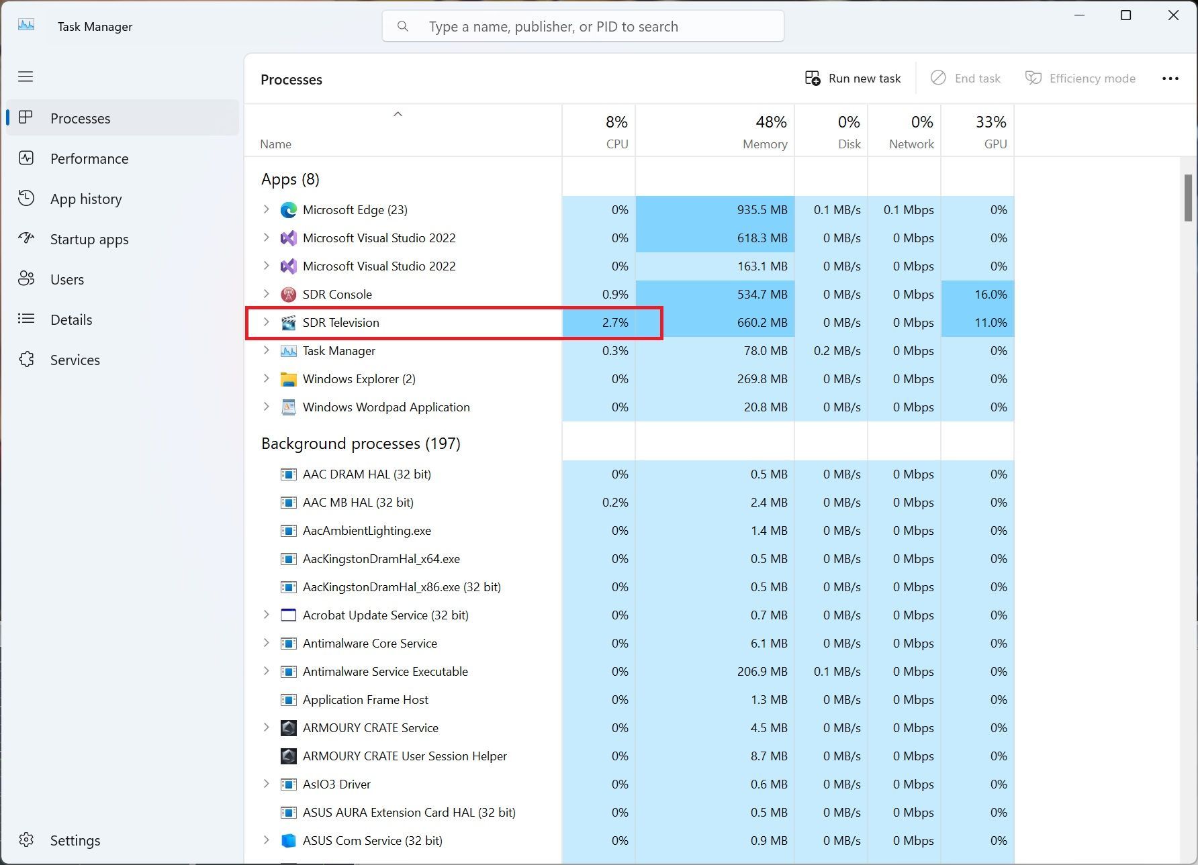Click the AAC DRAM HAL process icon

288,474
